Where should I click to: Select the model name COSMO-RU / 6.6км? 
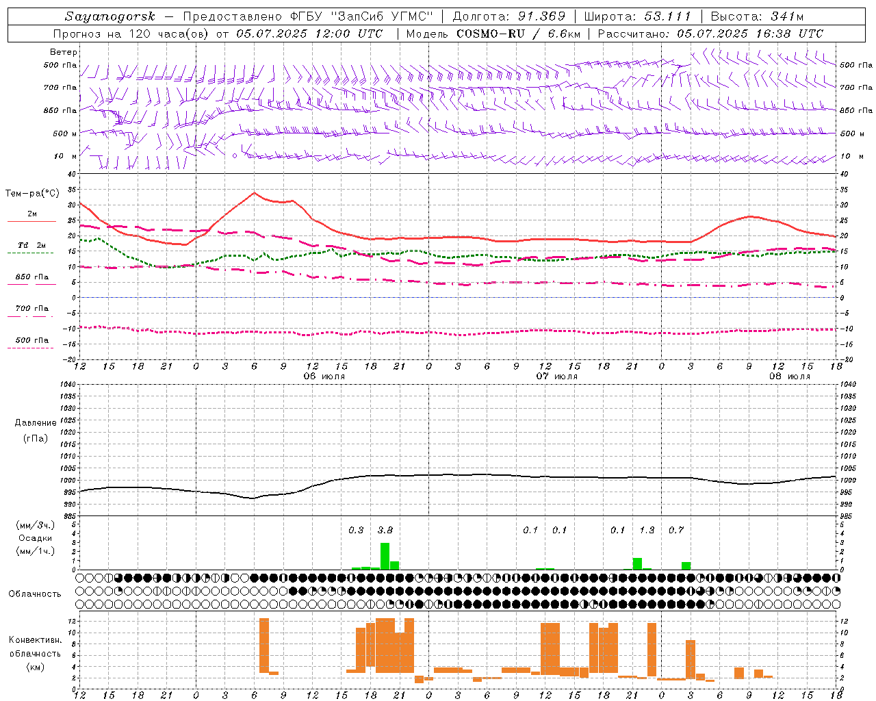pos(518,34)
